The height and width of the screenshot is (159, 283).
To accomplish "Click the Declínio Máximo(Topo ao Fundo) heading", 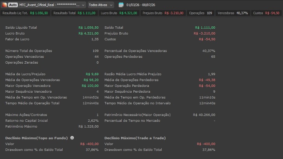I will coord(37,138).
